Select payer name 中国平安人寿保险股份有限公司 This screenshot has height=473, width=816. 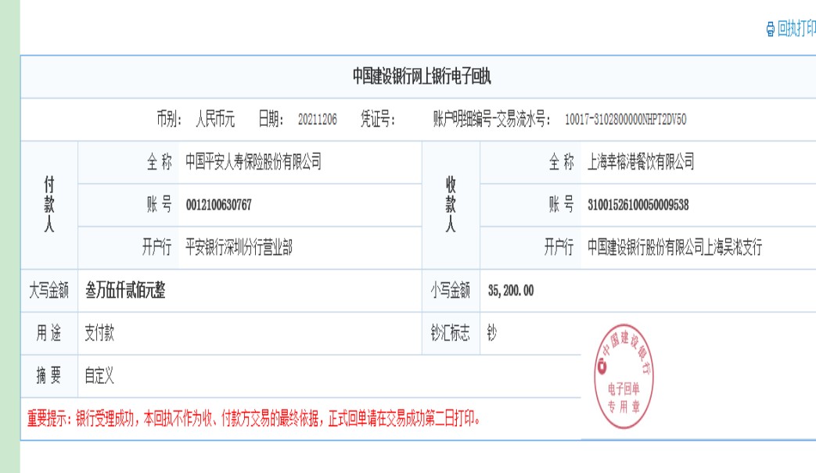pos(253,163)
